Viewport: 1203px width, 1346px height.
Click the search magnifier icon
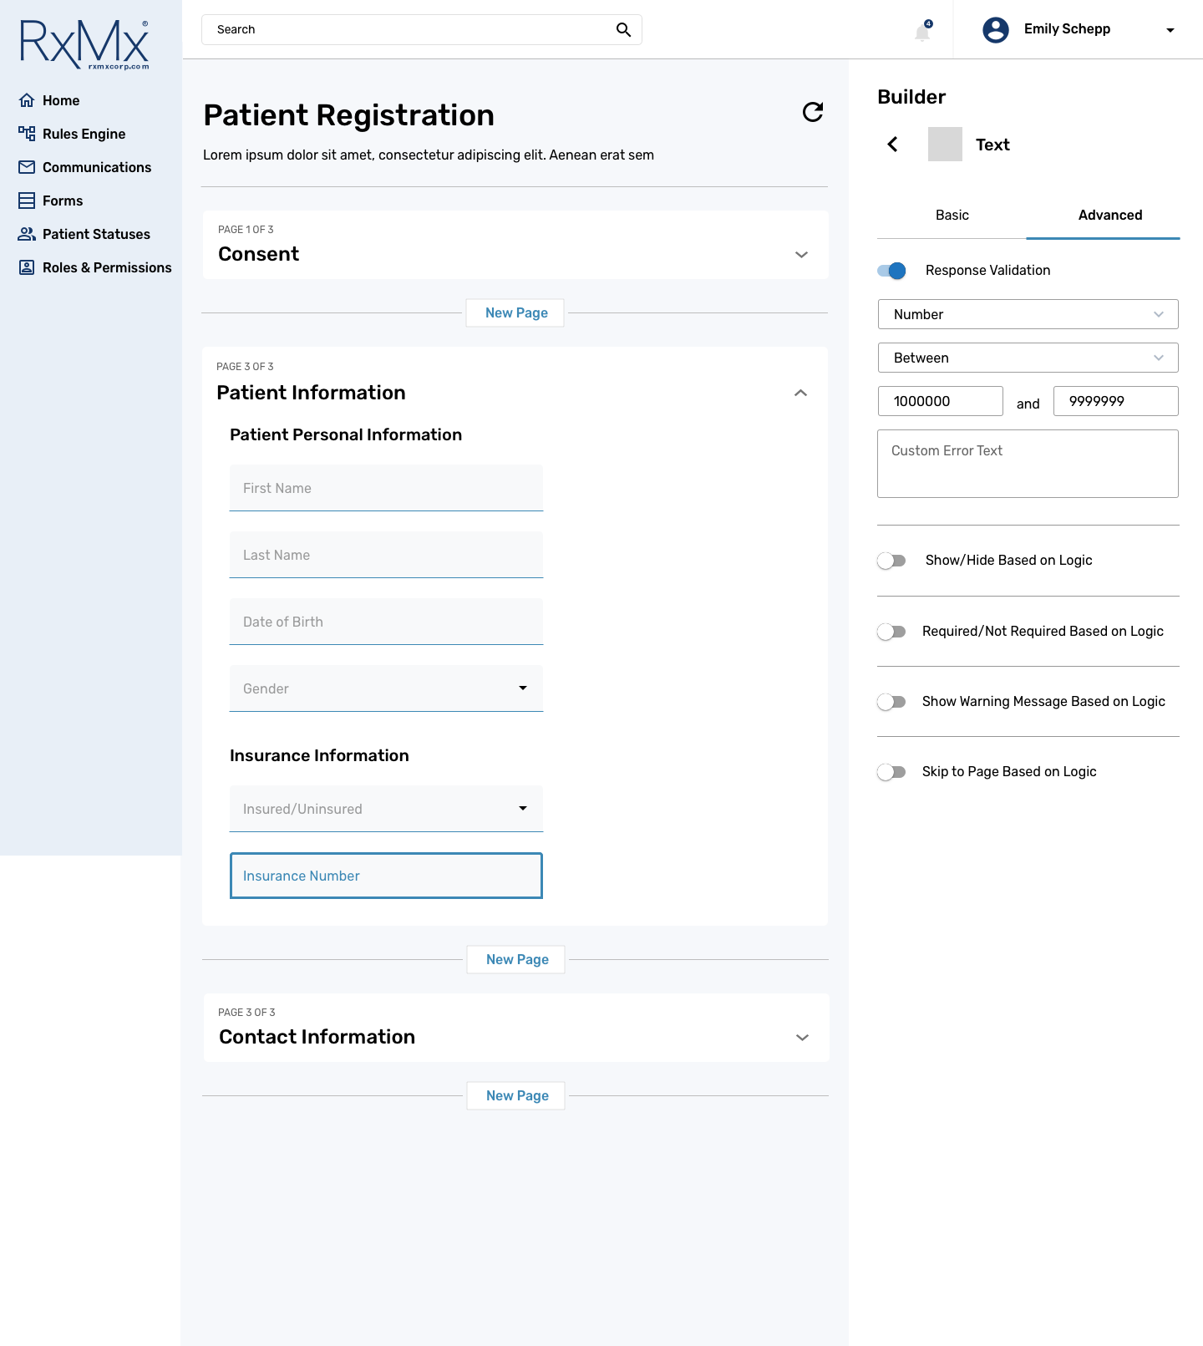click(x=623, y=29)
